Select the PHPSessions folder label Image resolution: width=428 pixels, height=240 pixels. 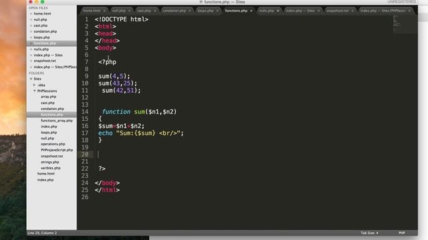[47, 91]
